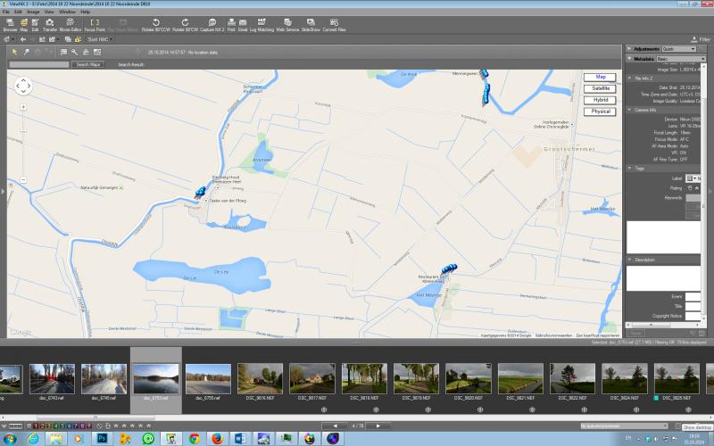This screenshot has height=446, width=714.
Task: Click the filmstrip horizontal scrollbar
Action: [95, 417]
